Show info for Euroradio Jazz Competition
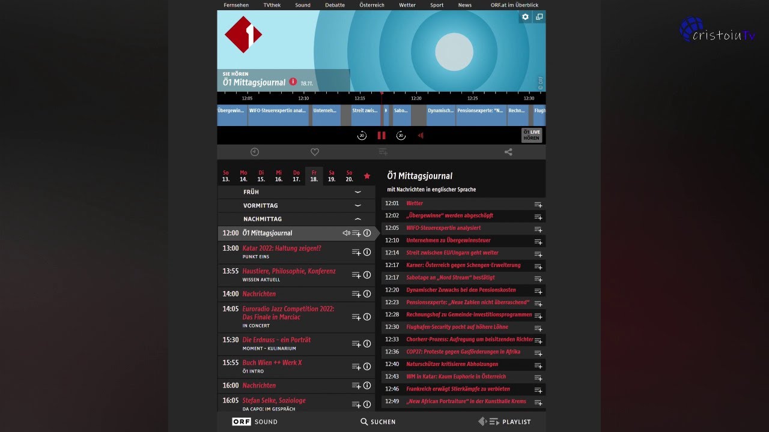 point(367,317)
